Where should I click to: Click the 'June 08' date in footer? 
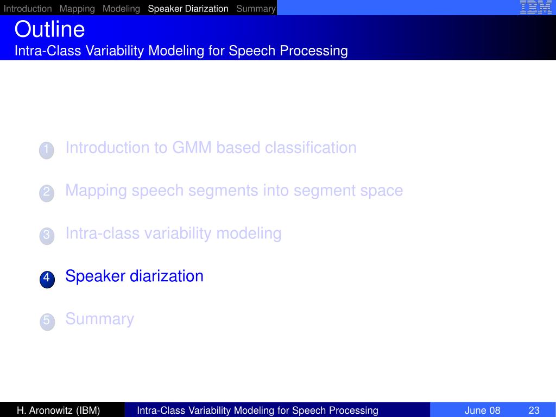[482, 410]
